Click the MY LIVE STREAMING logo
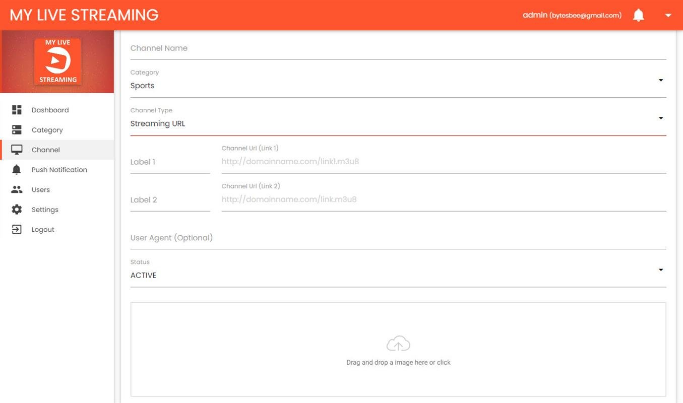 (83, 15)
